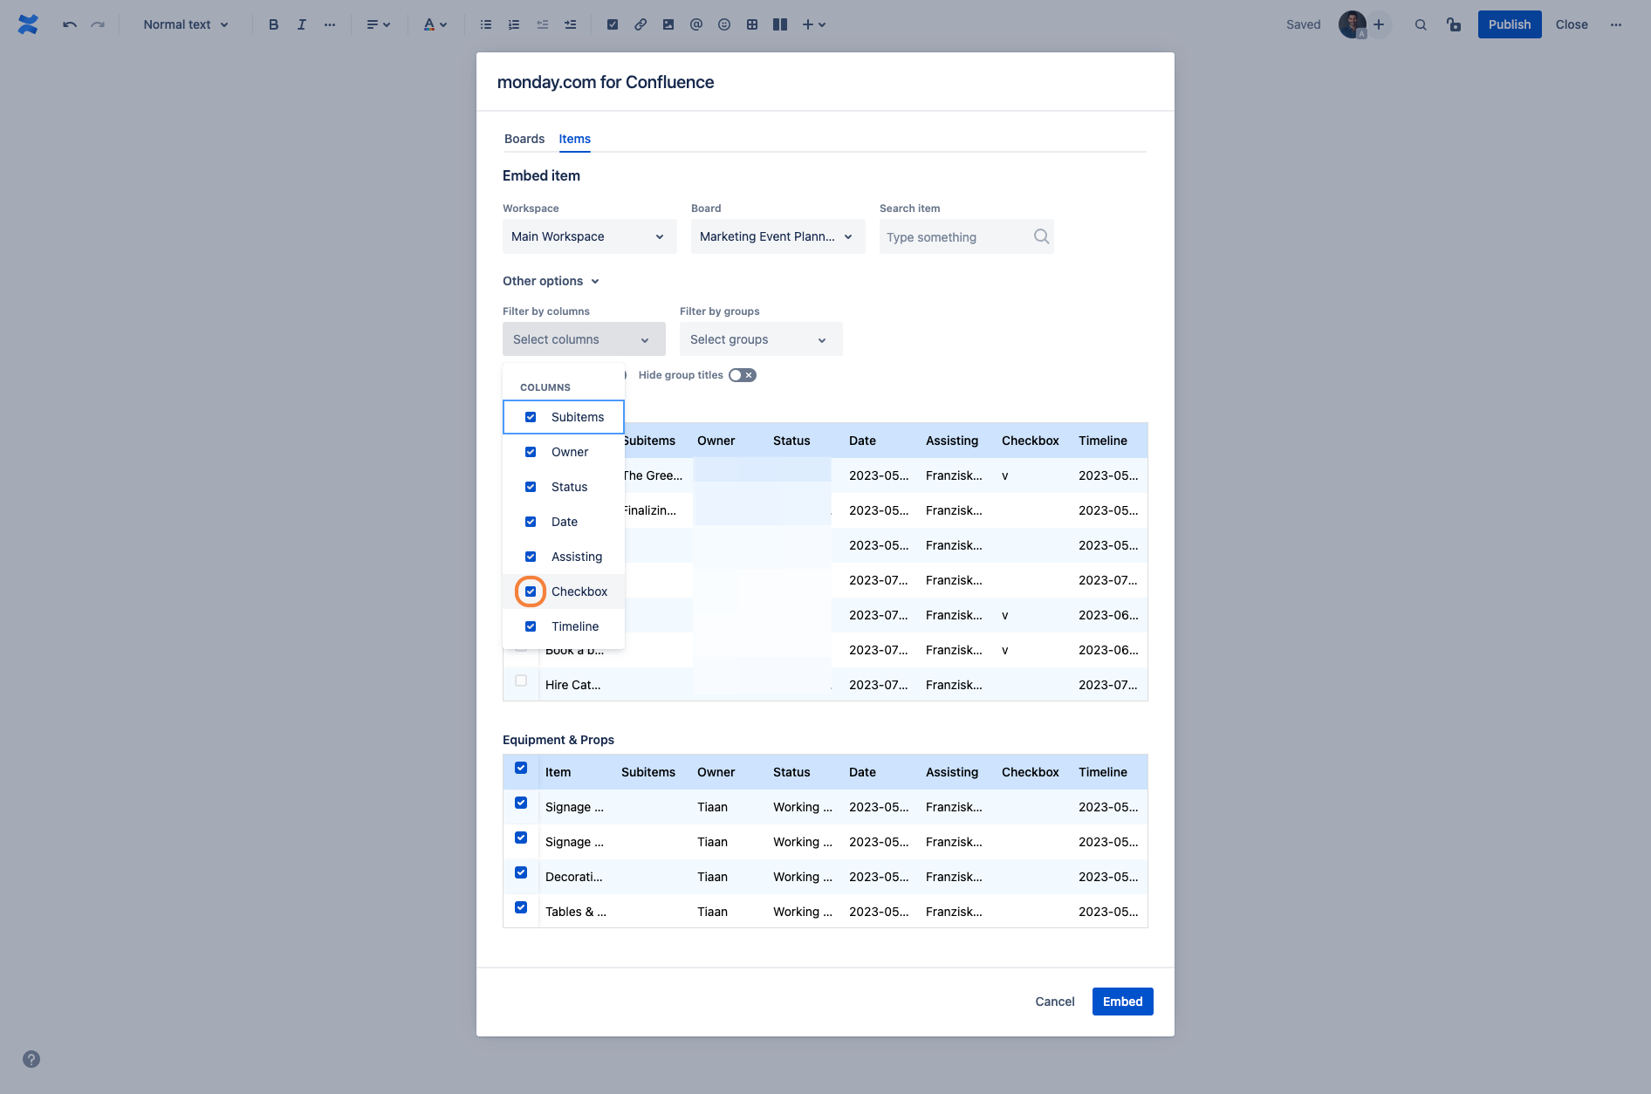This screenshot has height=1094, width=1651.
Task: Click the Bold formatting icon
Action: click(x=273, y=24)
